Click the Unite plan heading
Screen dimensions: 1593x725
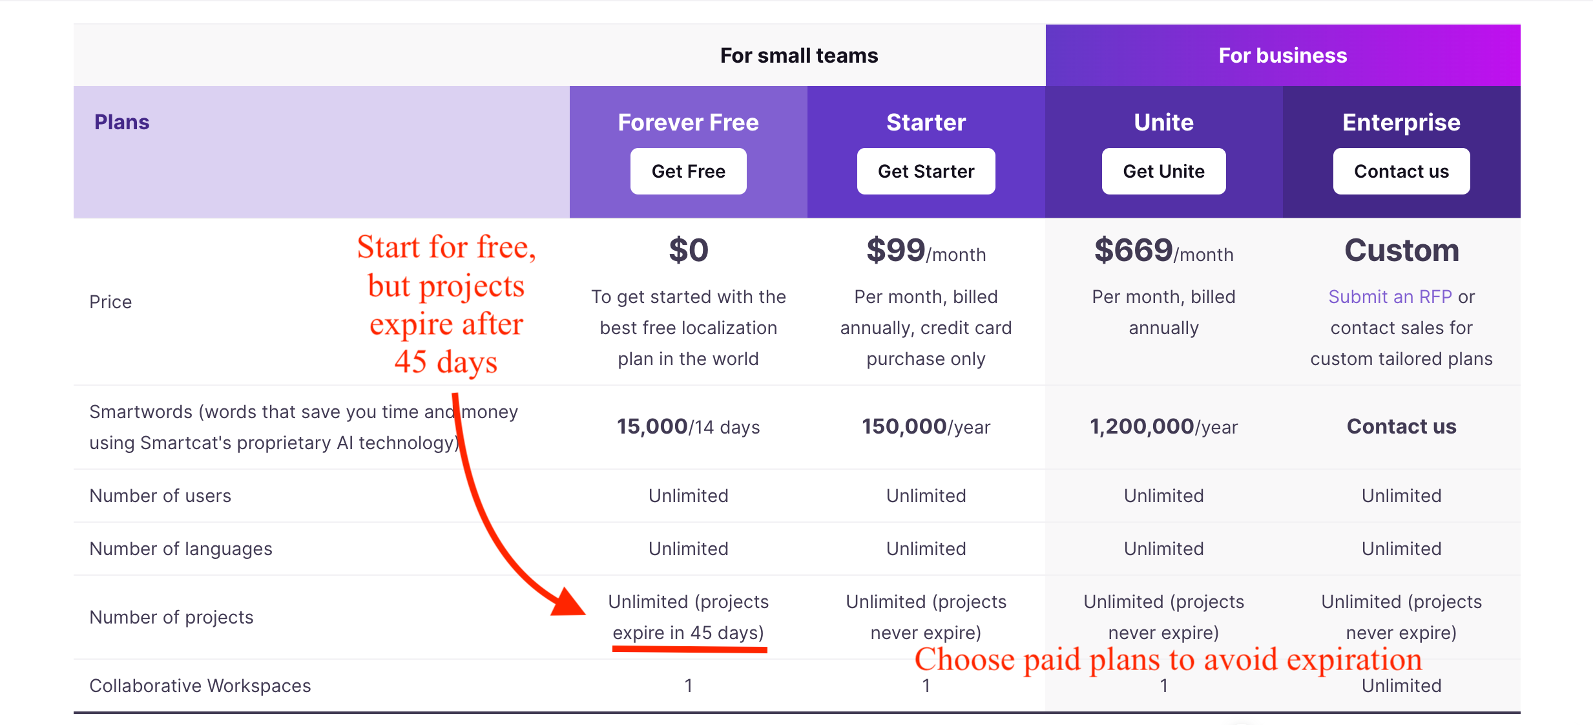tap(1163, 122)
